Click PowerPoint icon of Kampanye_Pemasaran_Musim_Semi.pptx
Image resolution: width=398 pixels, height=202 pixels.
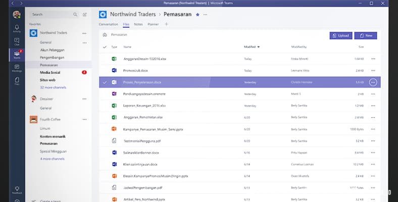click(x=114, y=129)
